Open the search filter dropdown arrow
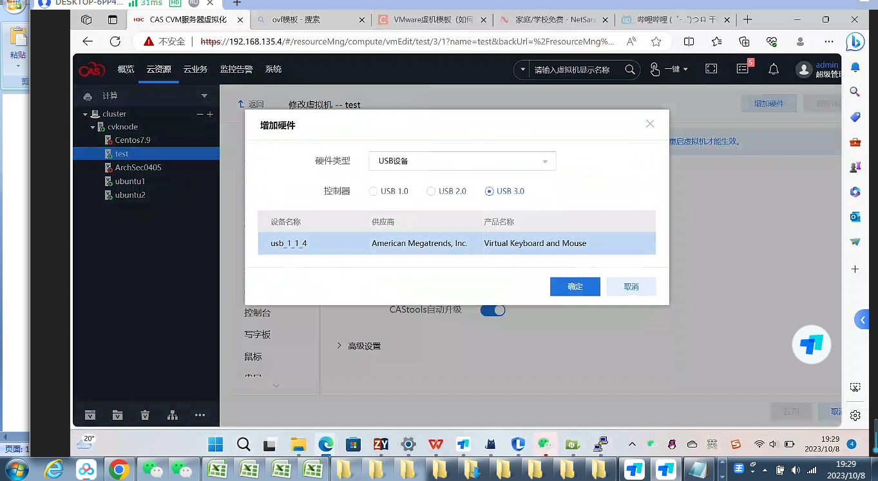 point(523,70)
